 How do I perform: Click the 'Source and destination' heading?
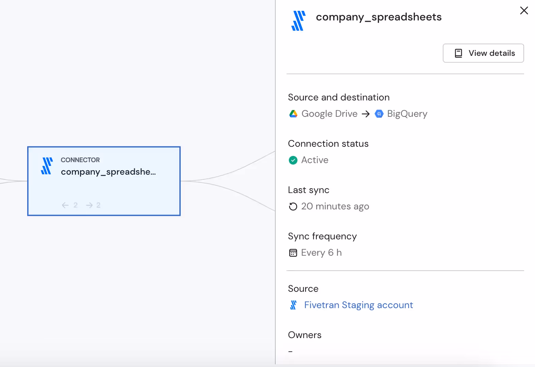[x=339, y=97]
